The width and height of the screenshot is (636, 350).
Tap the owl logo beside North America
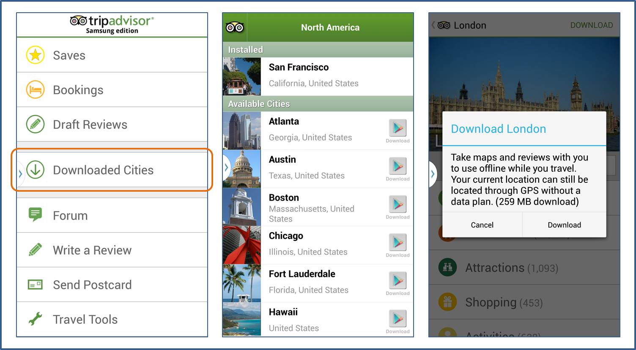tap(235, 27)
